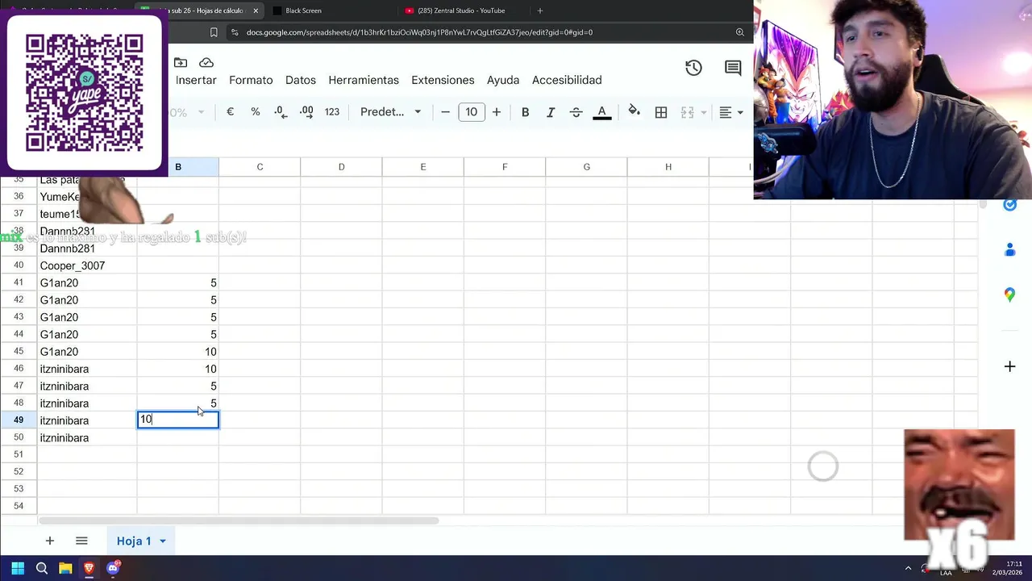Format cell as percent
Image resolution: width=1032 pixels, height=581 pixels.
click(256, 112)
